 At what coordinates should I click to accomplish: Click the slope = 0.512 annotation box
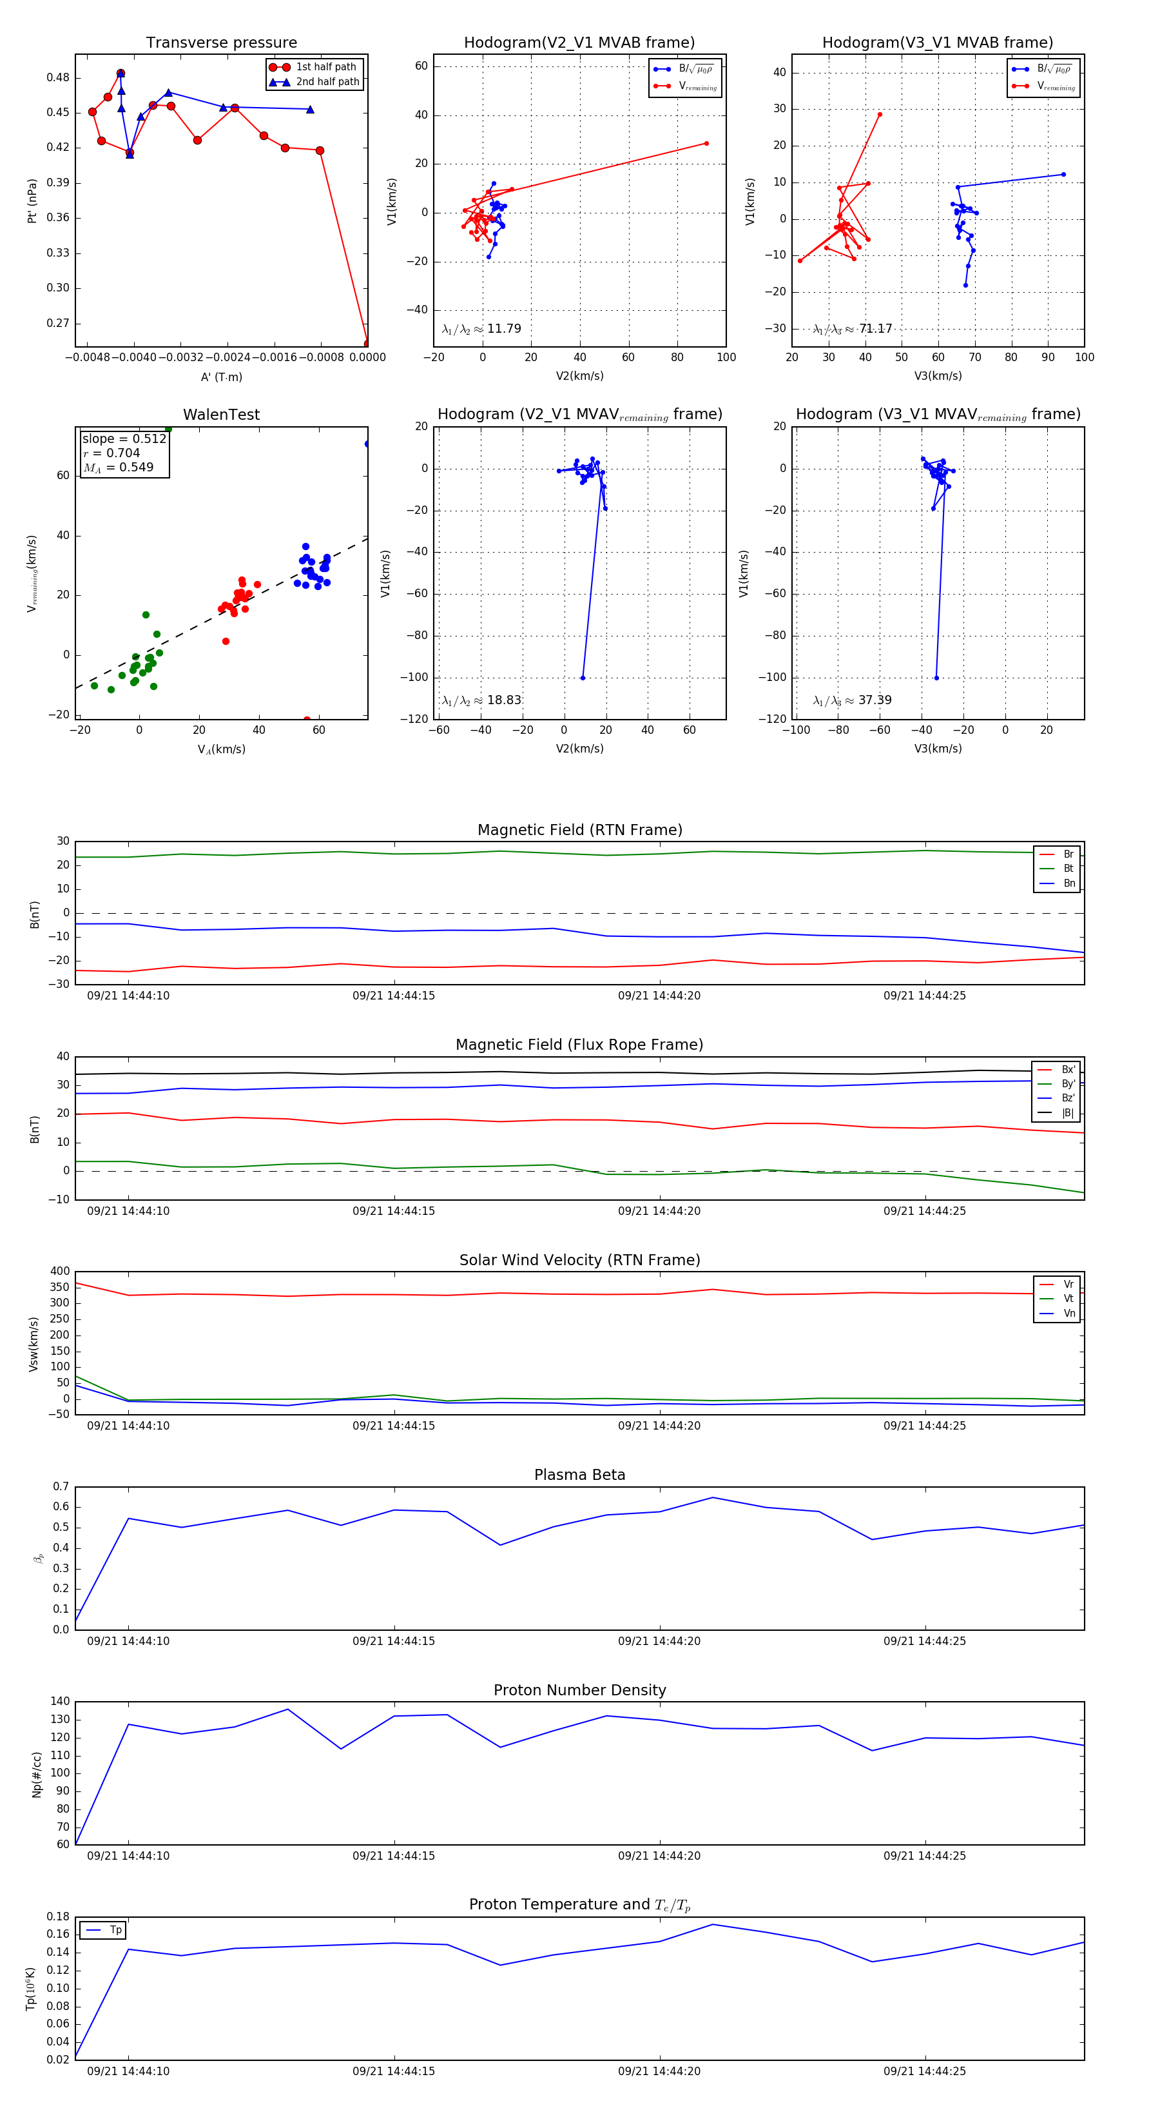[124, 453]
